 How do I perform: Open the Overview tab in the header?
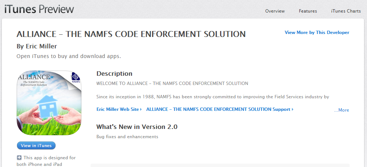[275, 11]
